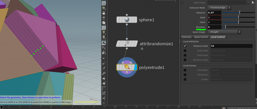The image size is (257, 109).
Task: Click the Distance Scale field containing Cd
Action: click(231, 46)
